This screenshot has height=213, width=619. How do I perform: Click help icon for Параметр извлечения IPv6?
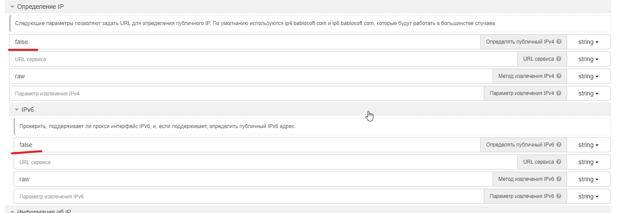[x=559, y=196]
